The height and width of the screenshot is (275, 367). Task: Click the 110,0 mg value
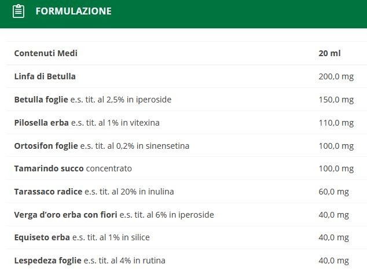336,123
